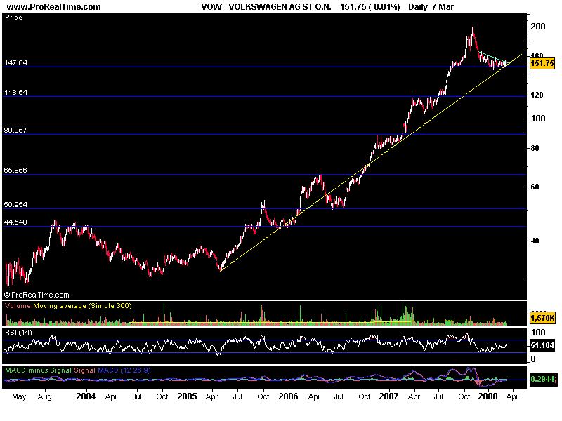Click the MACD (12 26 9) label
Screen dimensions: 562x421
pyautogui.click(x=124, y=370)
